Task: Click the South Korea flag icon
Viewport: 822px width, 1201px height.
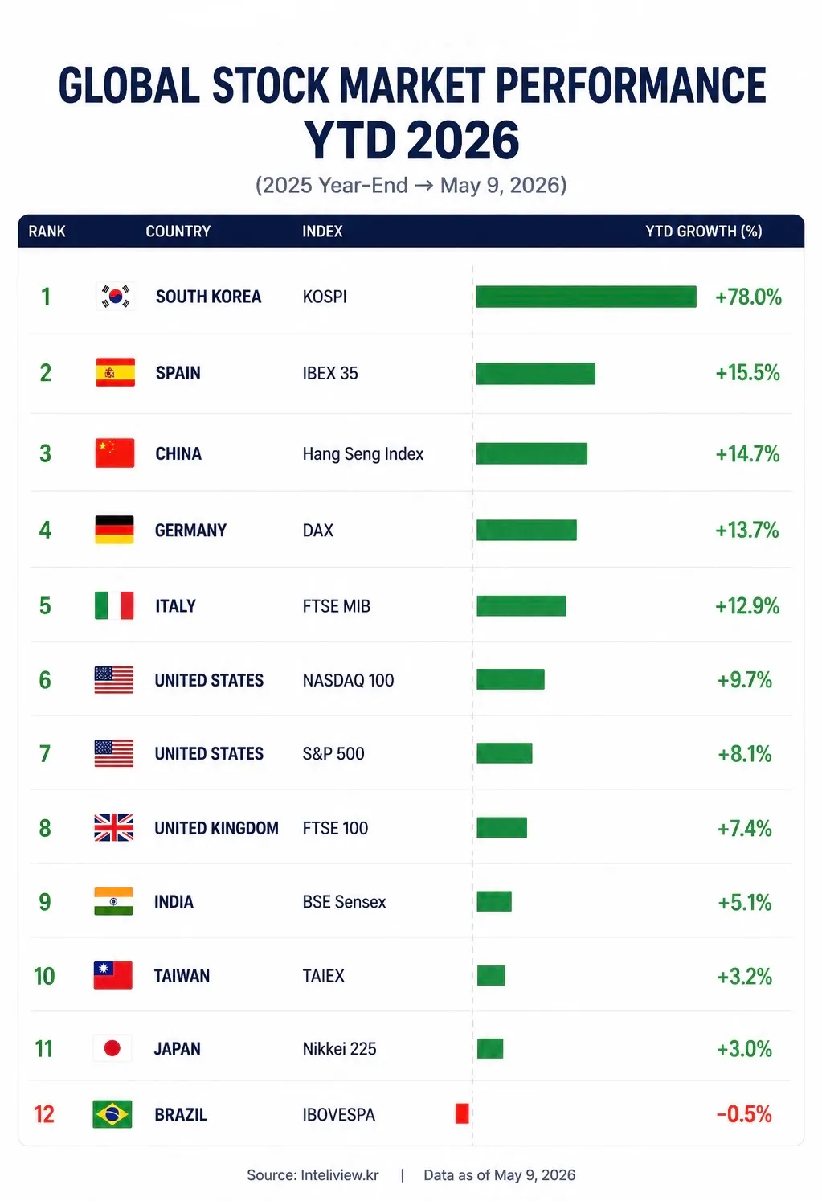Action: [x=115, y=297]
